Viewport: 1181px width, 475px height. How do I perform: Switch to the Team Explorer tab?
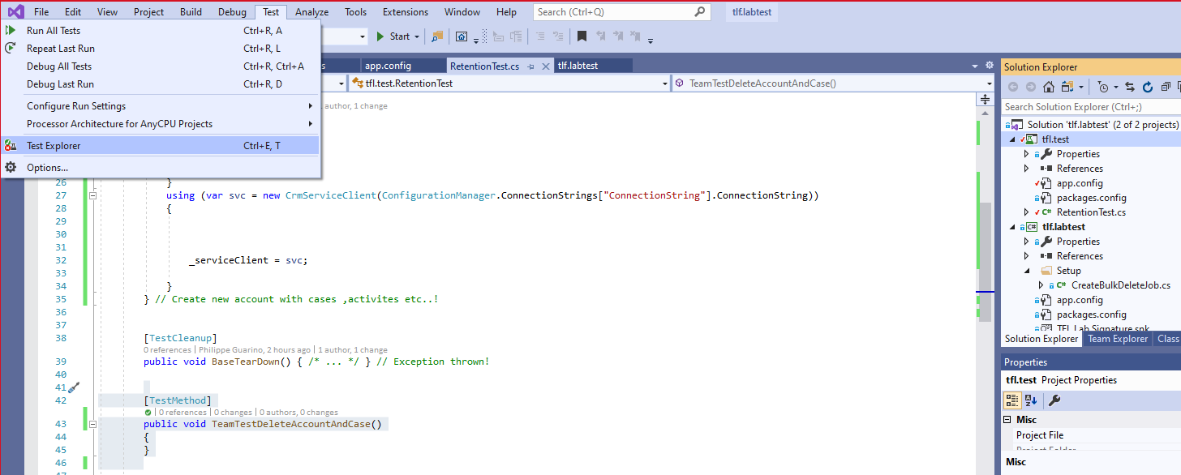(x=1118, y=339)
